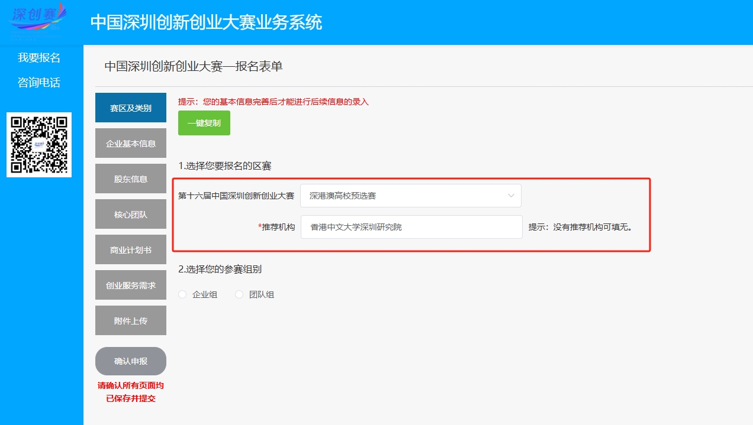Screen dimensions: 753x425
Task: Click the red hint text 您的基本信息完善后才能进行后续信息的录入
Action: pos(286,102)
